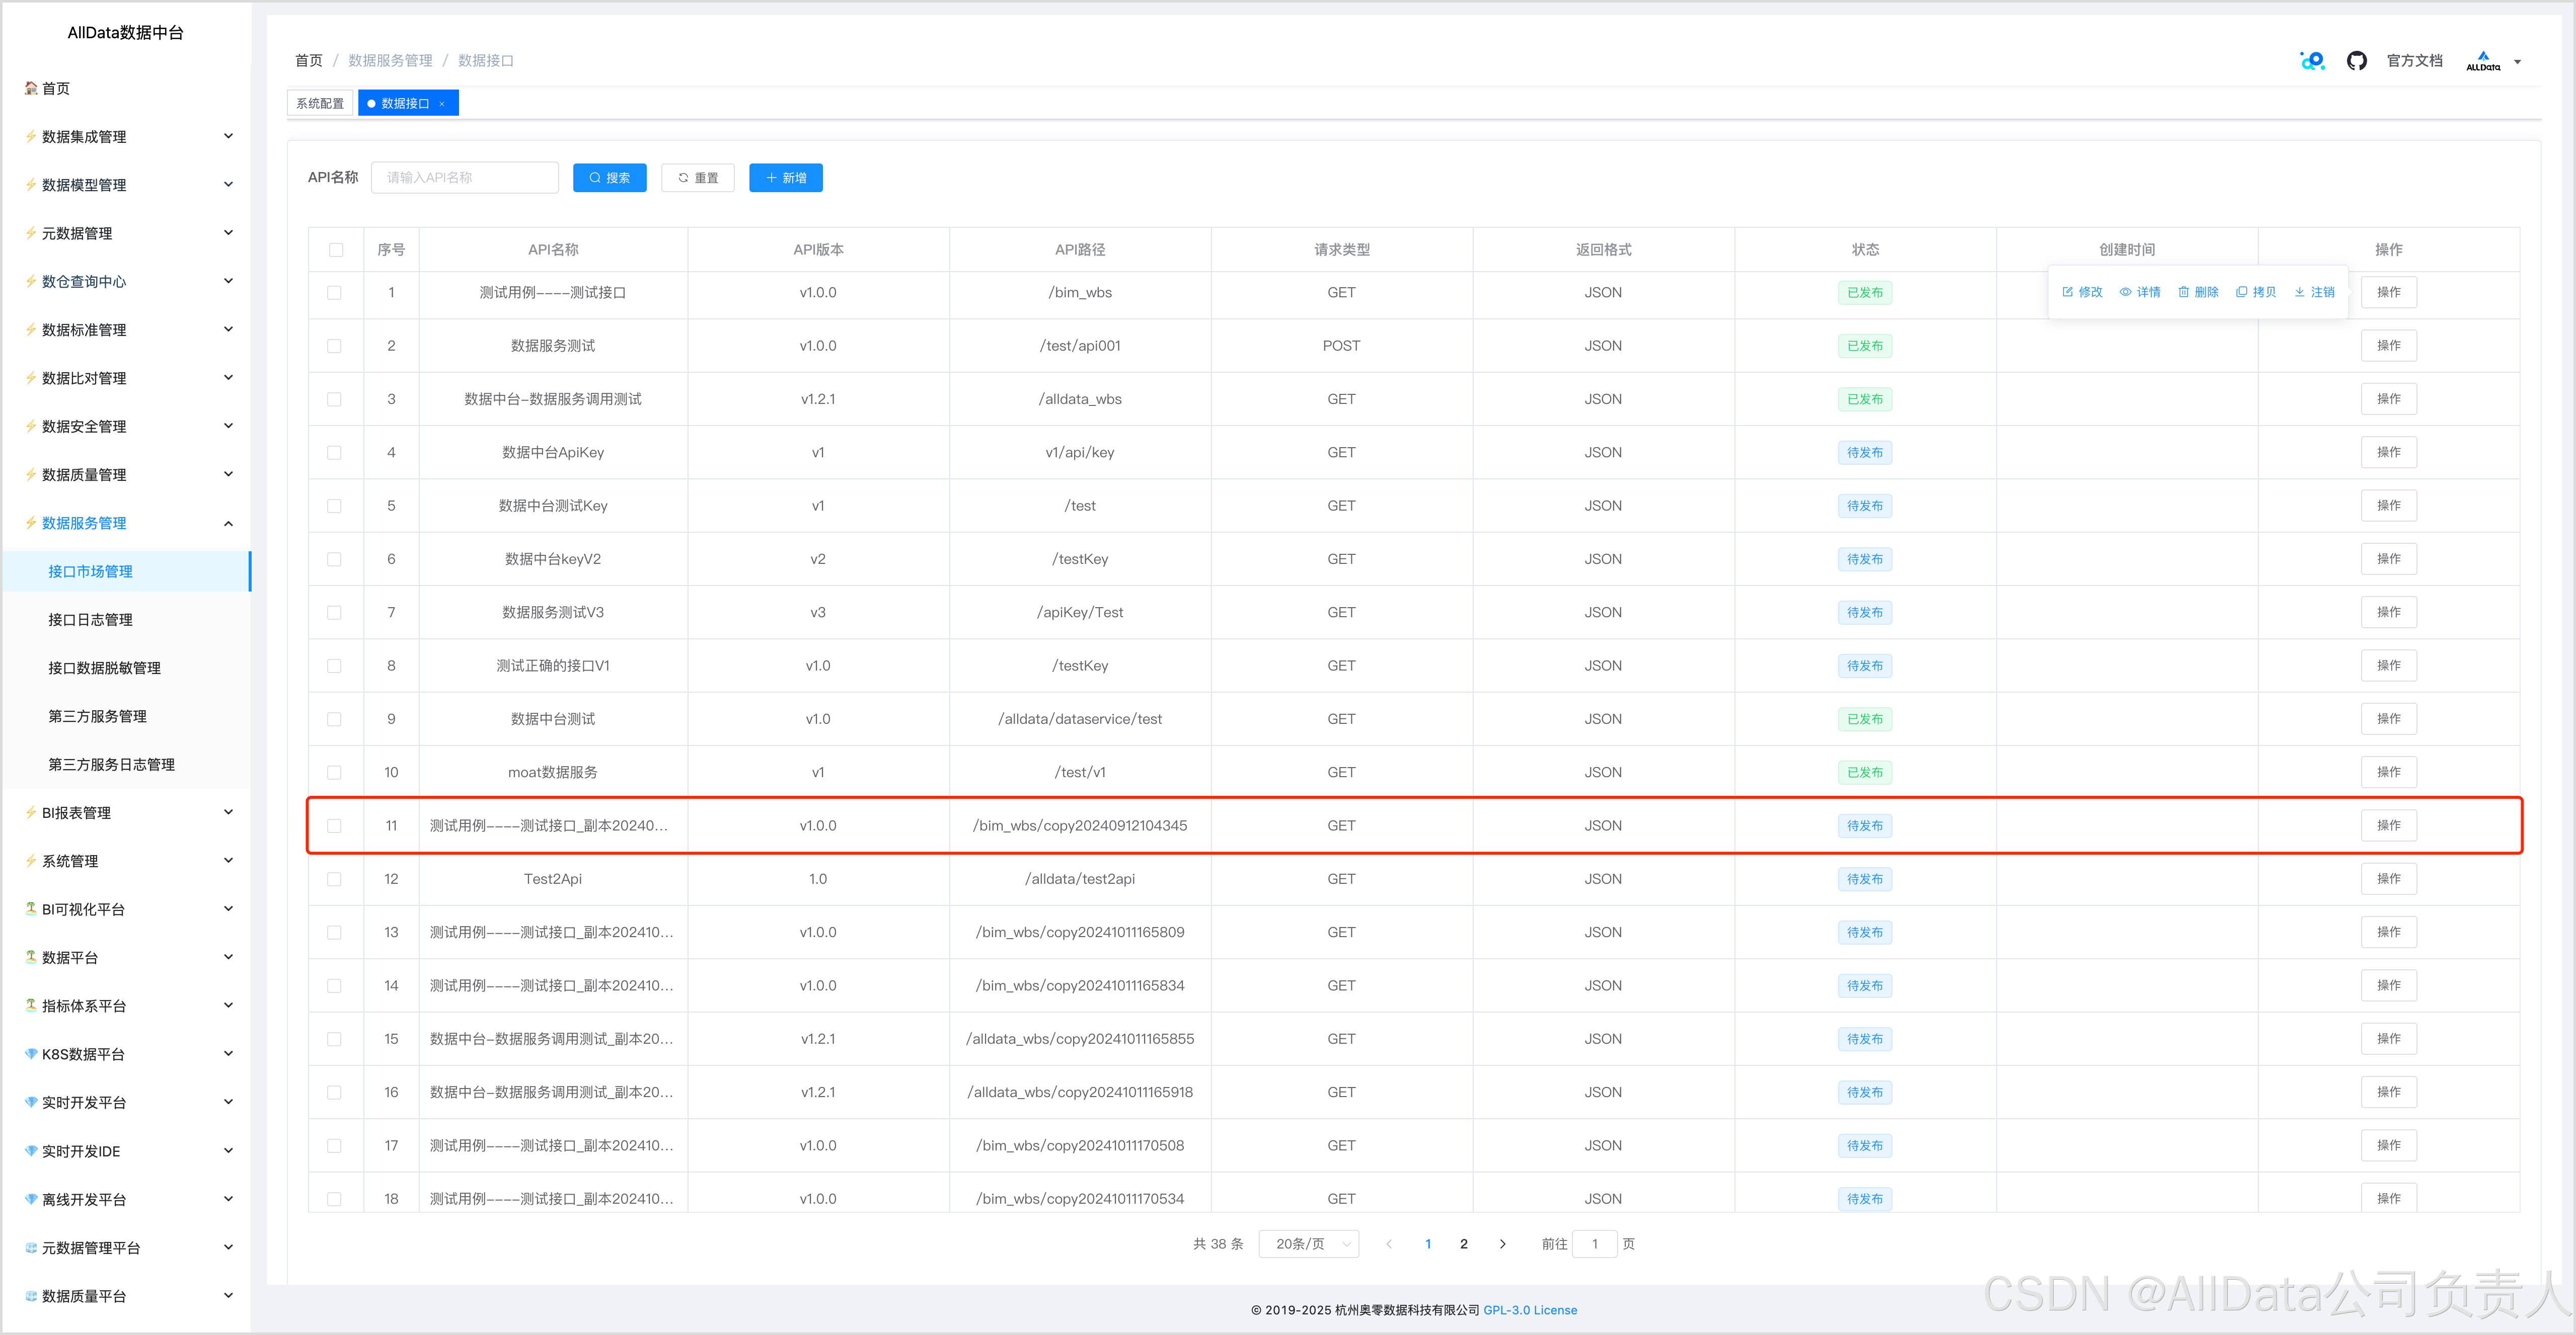Click the API名称 search input field

464,178
